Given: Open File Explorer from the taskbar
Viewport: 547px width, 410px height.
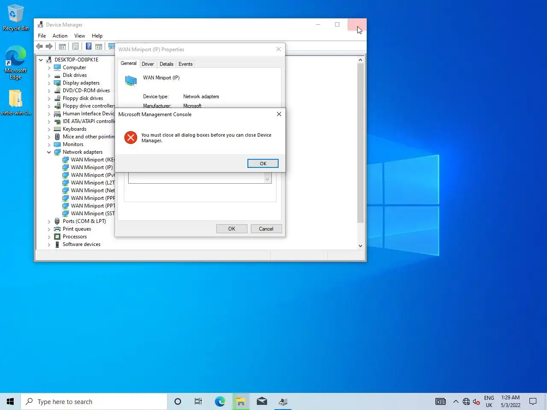Looking at the screenshot, I should click(241, 401).
